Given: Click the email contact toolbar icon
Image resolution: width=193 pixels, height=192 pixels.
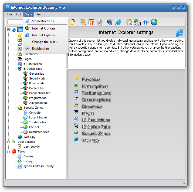Looking at the screenshot, I should 137,22.
